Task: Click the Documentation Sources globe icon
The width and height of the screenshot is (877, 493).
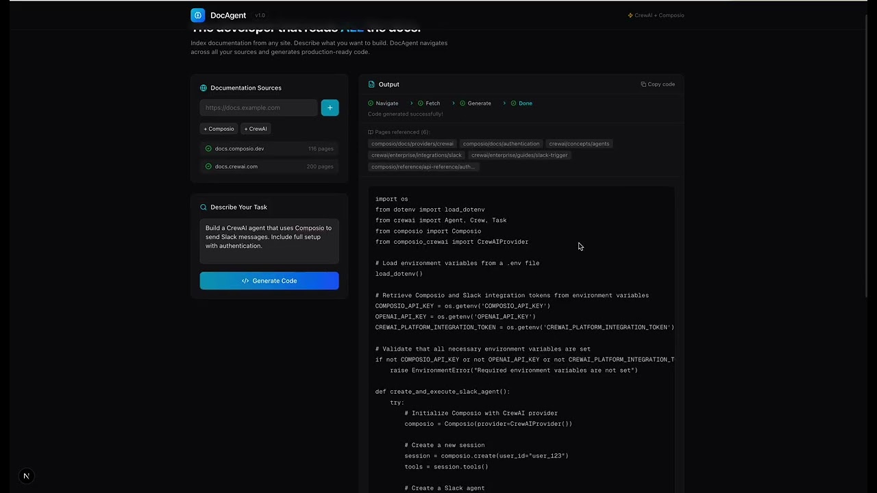Action: pos(203,88)
